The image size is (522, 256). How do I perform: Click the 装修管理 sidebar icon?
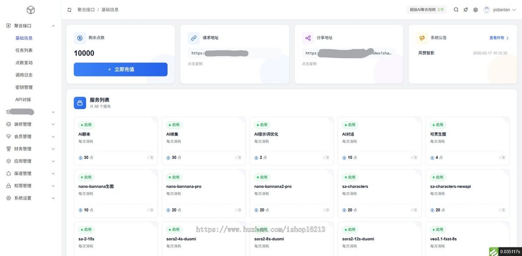(8, 124)
